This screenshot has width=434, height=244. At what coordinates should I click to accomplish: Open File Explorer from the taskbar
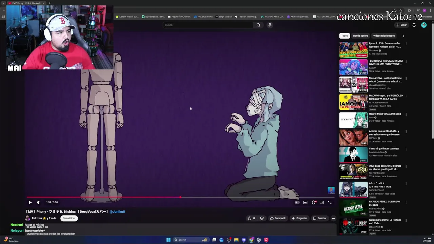236,240
